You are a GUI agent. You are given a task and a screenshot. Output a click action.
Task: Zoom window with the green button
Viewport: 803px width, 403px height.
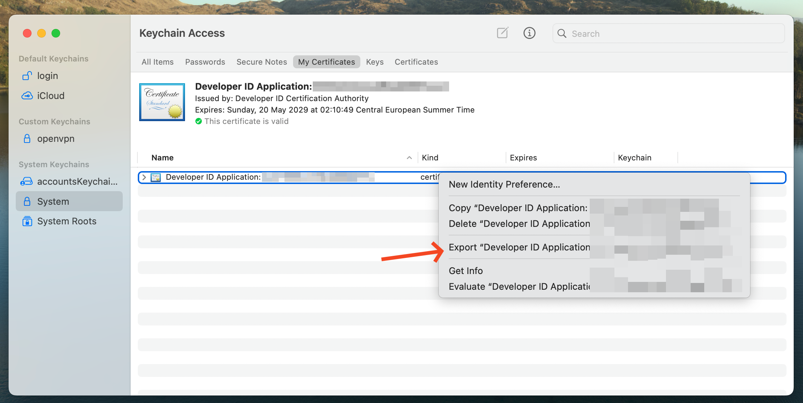tap(56, 33)
